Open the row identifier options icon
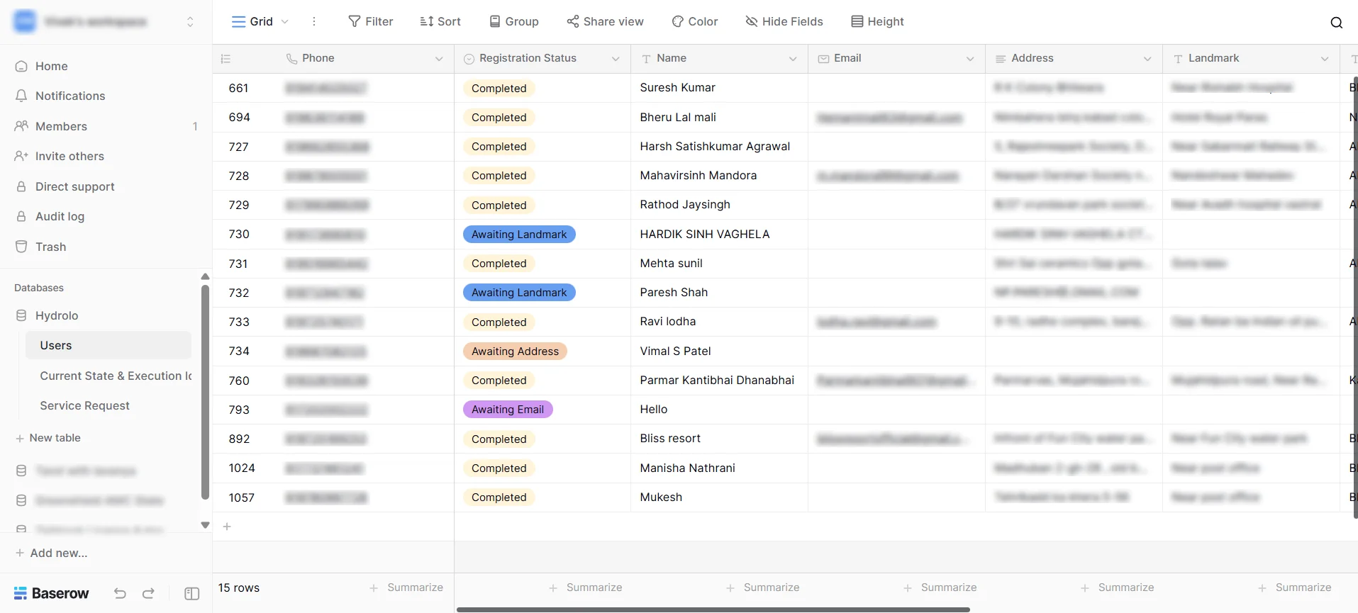The width and height of the screenshot is (1358, 613). pyautogui.click(x=226, y=59)
